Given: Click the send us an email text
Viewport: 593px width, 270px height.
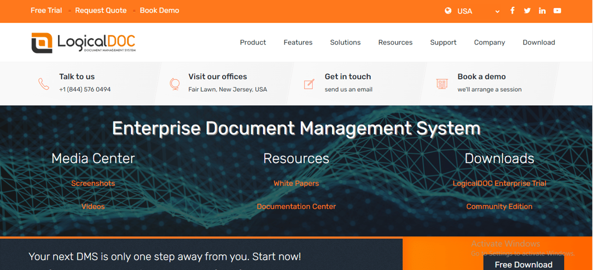Looking at the screenshot, I should pos(349,90).
